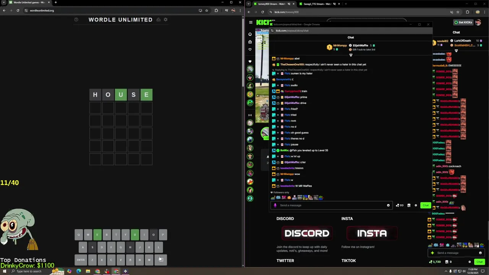Expand the popout chat leaderboard chevron
Screen dimensions: 489x275
[351, 55]
